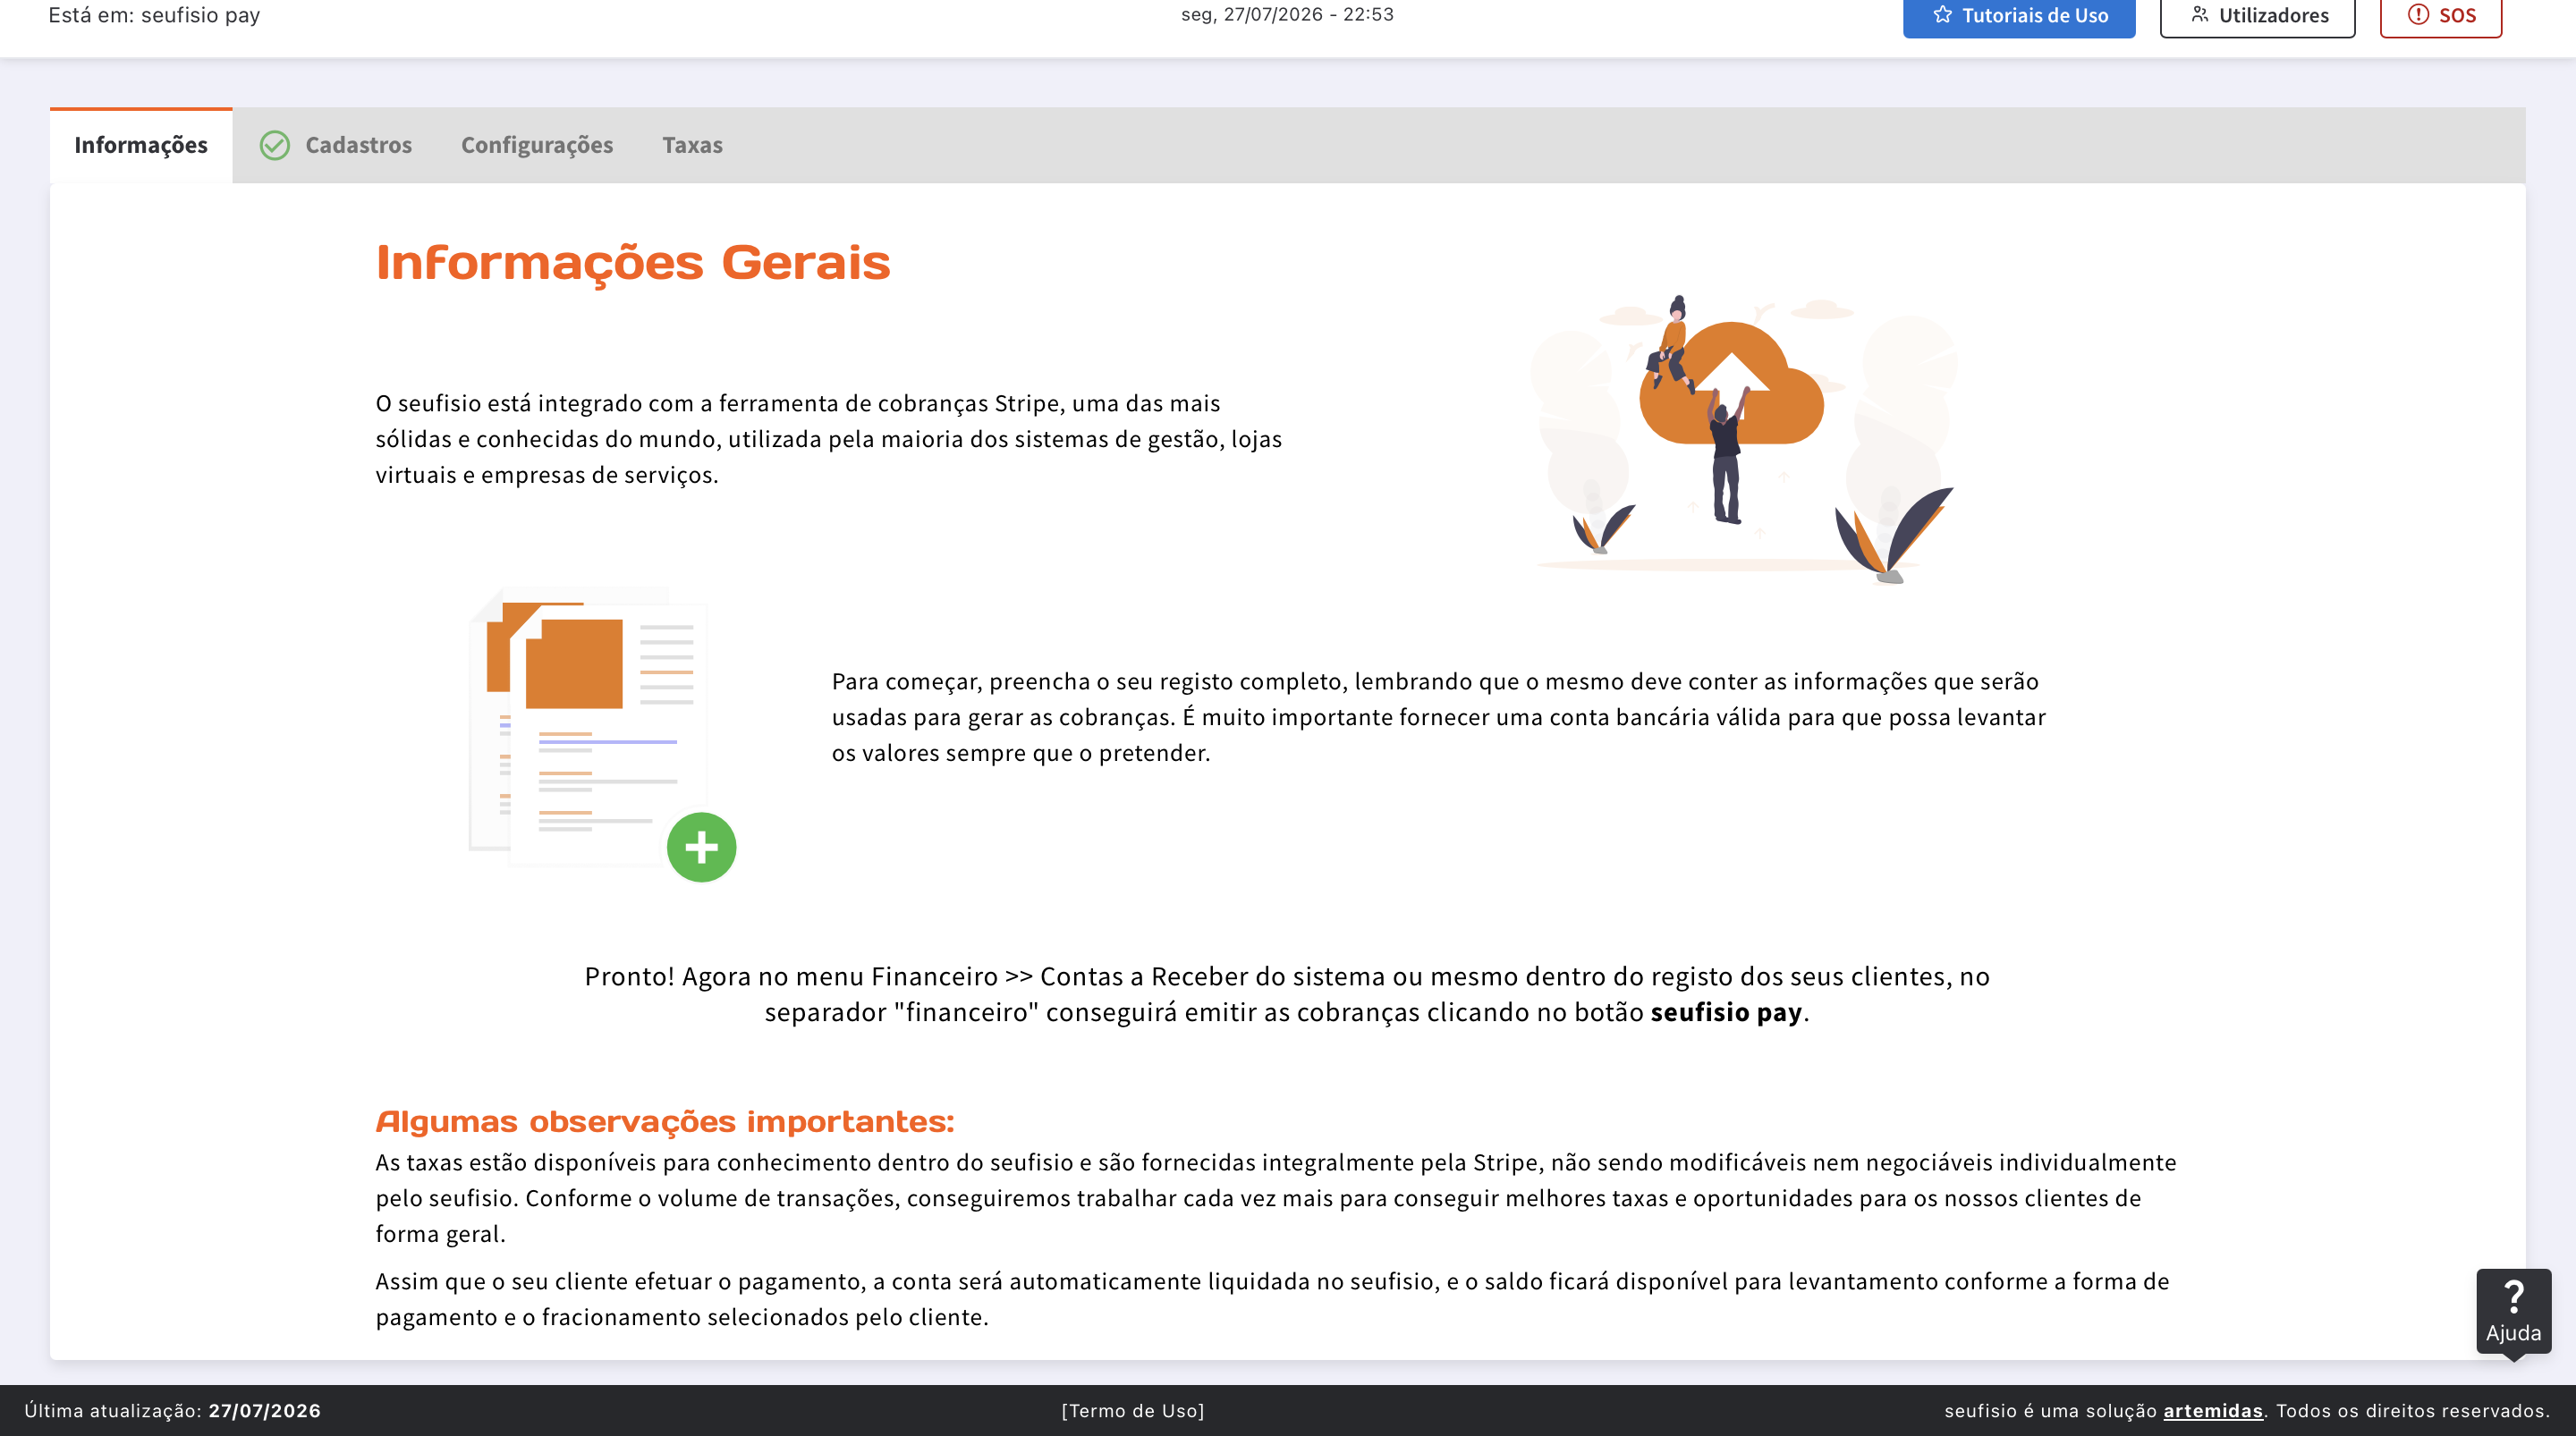Click the bold seufisio pay text
This screenshot has width=2576, height=1436.
click(x=1726, y=1012)
